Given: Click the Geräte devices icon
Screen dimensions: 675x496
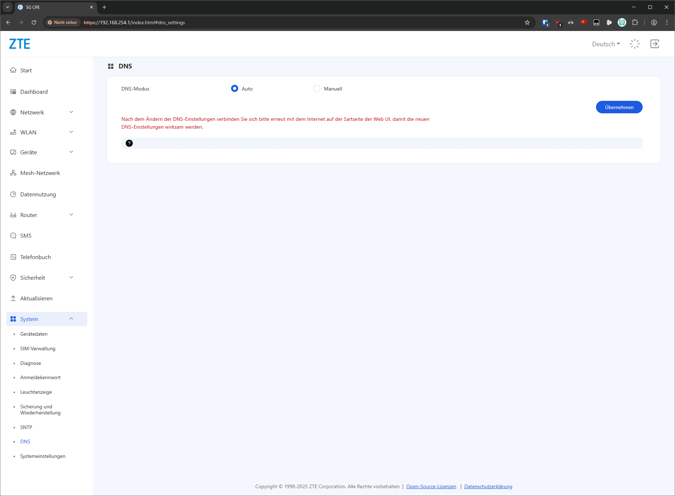Looking at the screenshot, I should click(13, 152).
